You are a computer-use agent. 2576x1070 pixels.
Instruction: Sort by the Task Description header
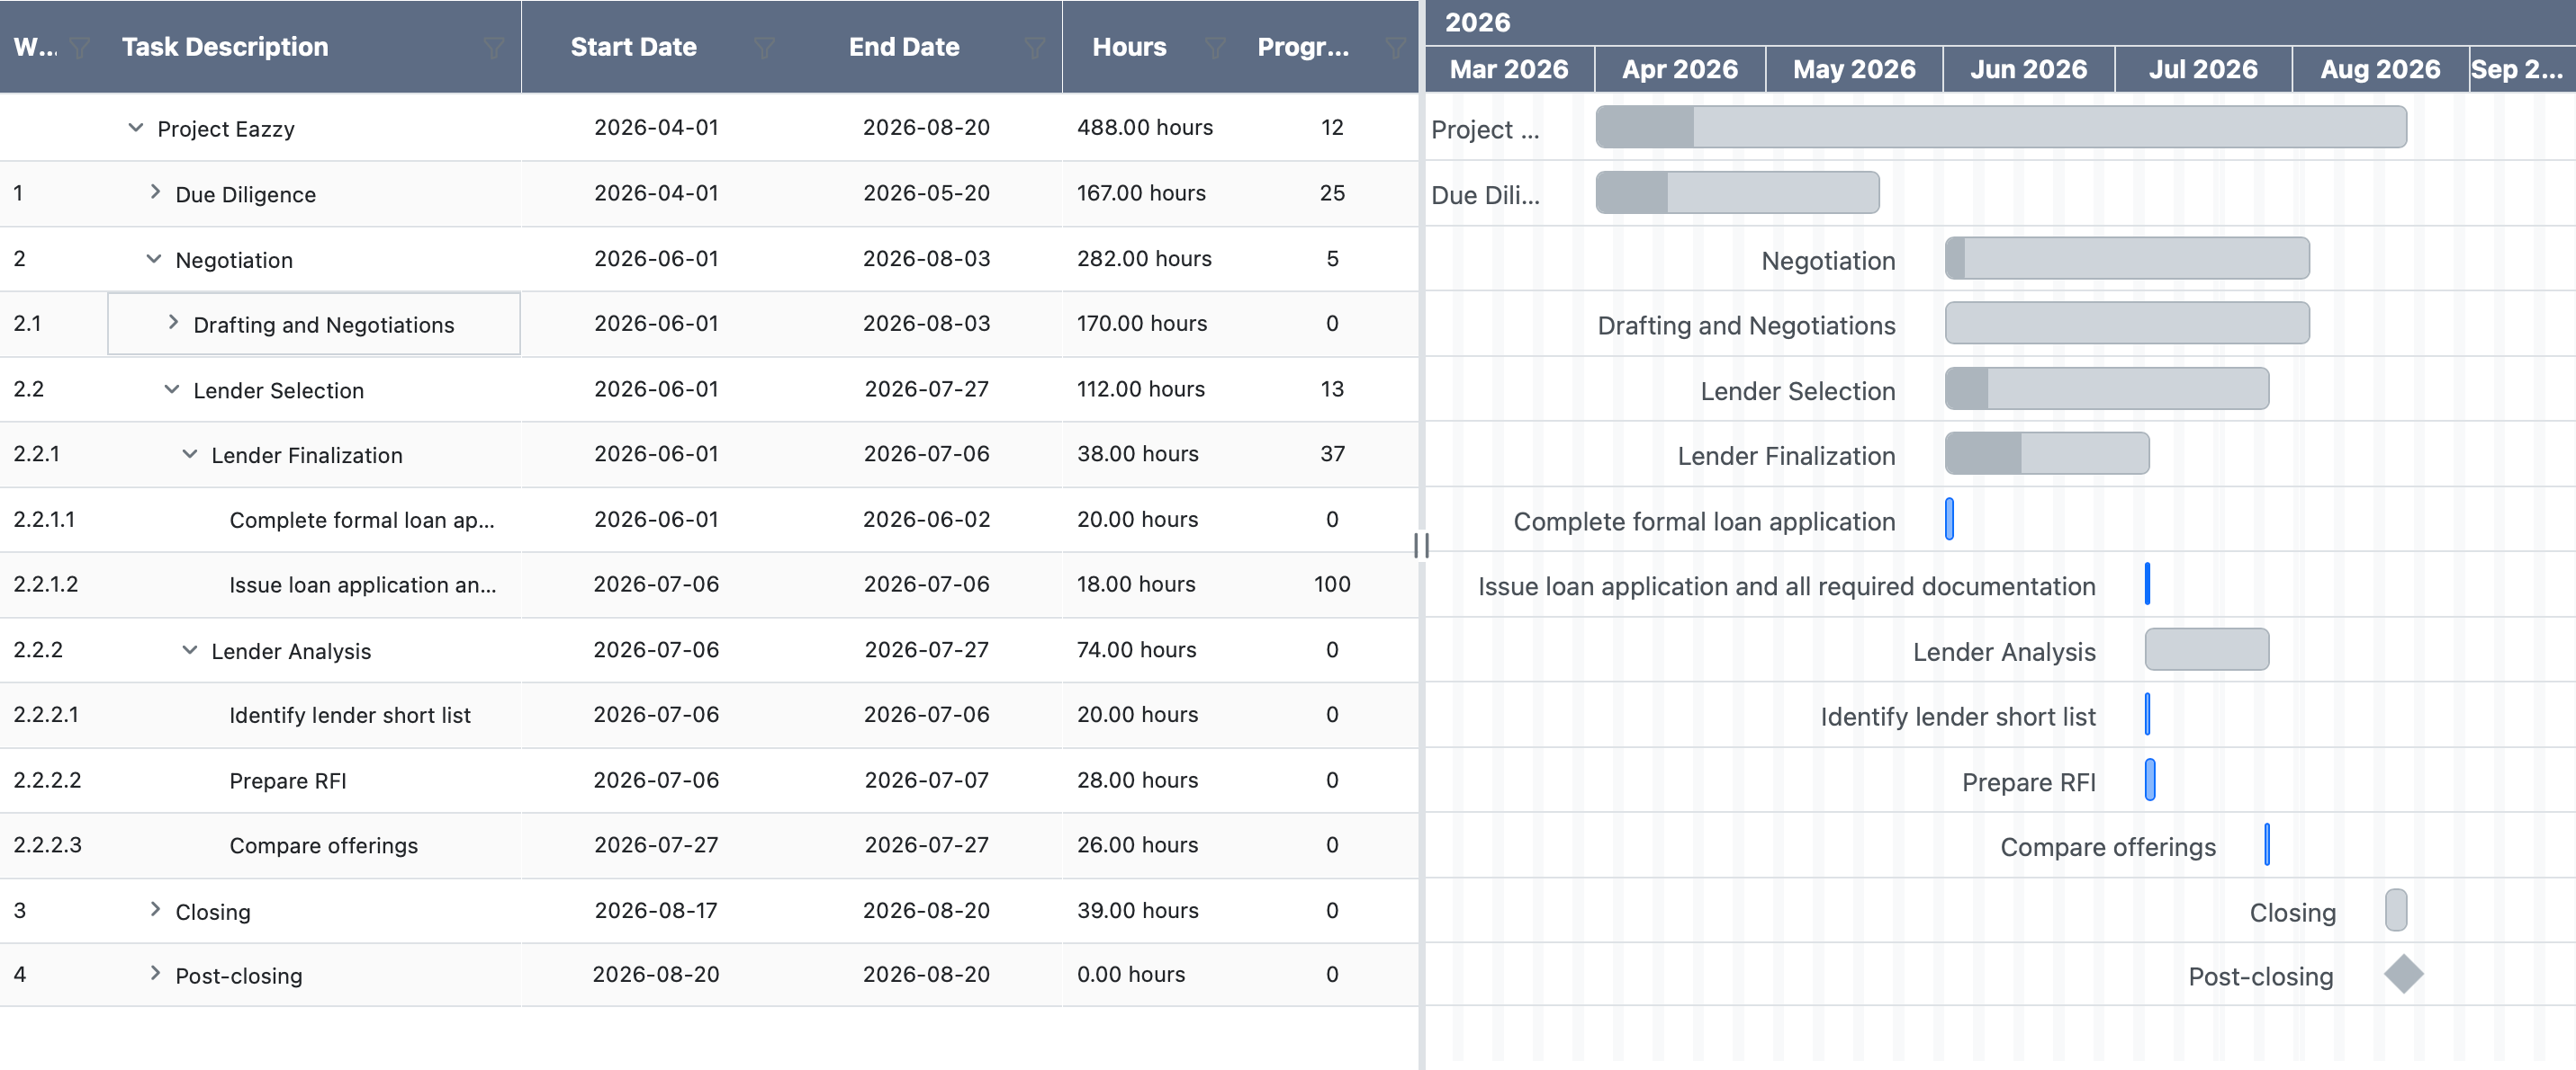(225, 47)
